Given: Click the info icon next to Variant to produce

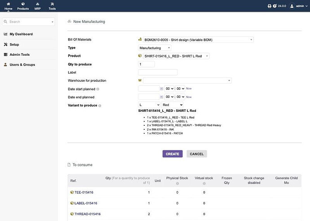Looking at the screenshot, I should (x=100, y=106).
